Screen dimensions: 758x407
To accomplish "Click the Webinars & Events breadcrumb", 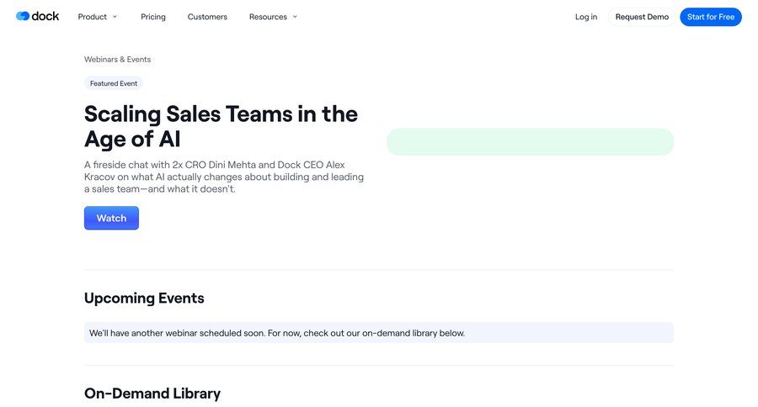I will coord(117,60).
